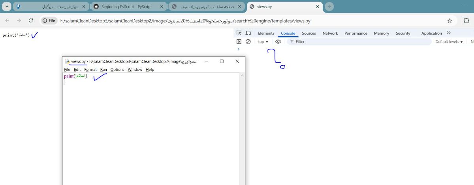Click the console prompt chevron
The image size is (474, 185).
pos(238,49)
